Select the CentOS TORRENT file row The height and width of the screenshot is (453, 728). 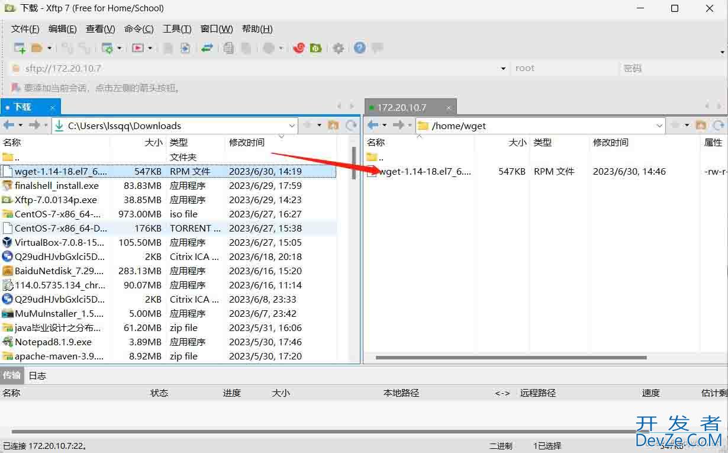(169, 228)
